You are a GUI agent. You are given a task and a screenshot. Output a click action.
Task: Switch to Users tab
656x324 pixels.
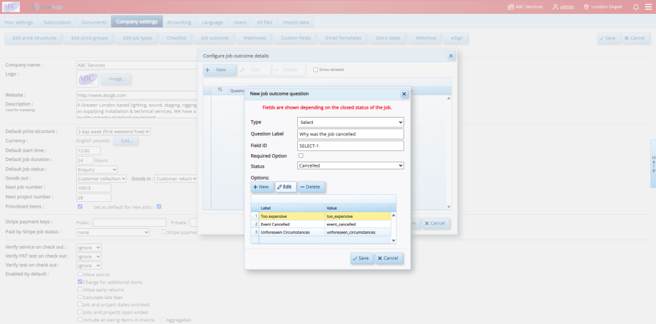pyautogui.click(x=240, y=22)
